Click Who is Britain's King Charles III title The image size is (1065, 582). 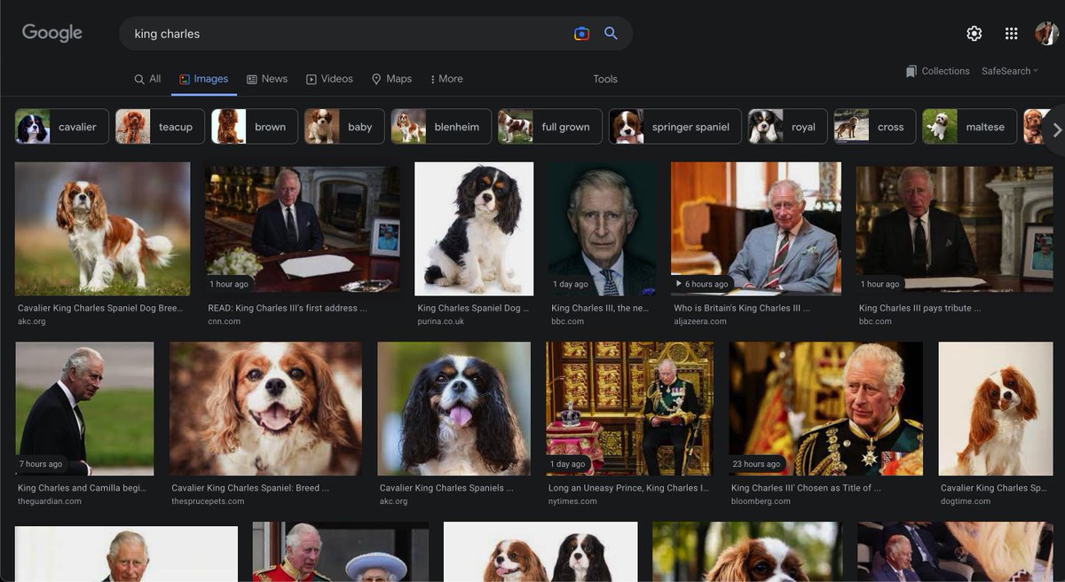[x=742, y=308]
